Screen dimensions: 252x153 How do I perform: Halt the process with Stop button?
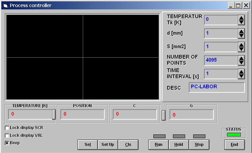tap(199, 145)
